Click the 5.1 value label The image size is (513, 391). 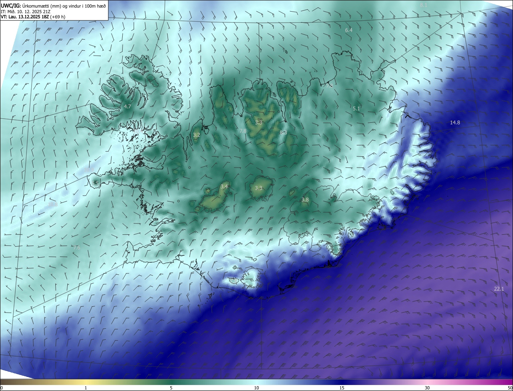(356, 109)
